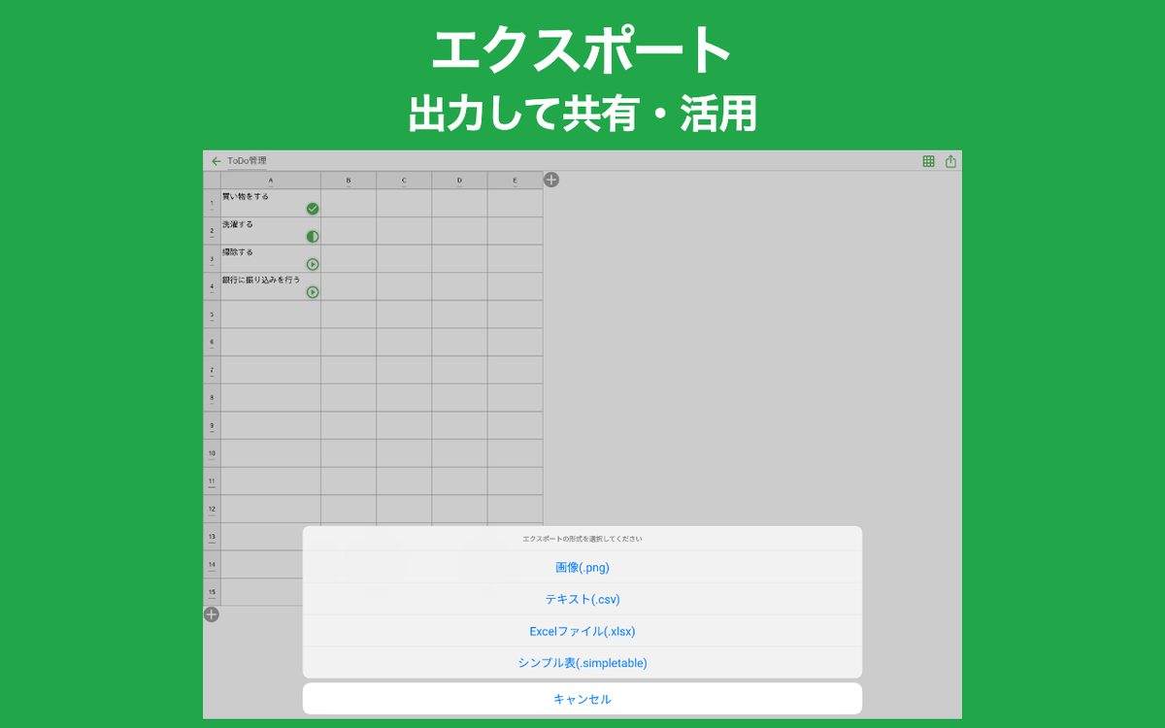Toggle the half-done status for 洗濯する
This screenshot has height=728, width=1165.
pyautogui.click(x=313, y=236)
